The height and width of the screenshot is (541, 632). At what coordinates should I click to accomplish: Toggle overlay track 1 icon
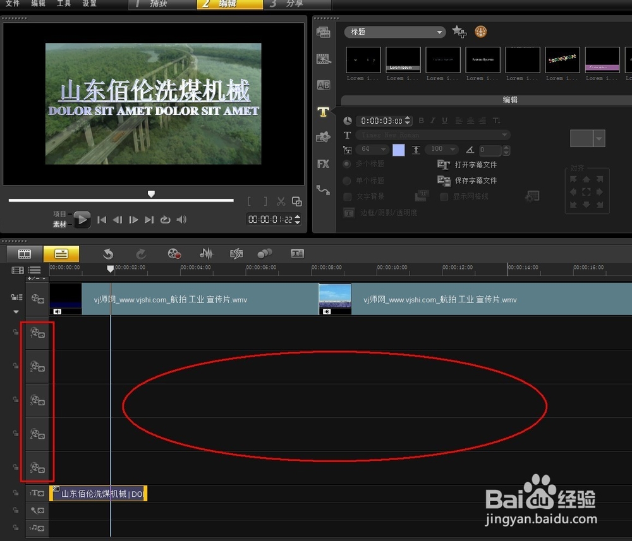[37, 333]
